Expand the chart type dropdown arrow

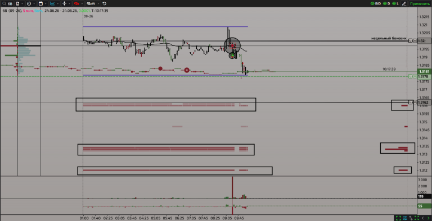tap(57, 3)
